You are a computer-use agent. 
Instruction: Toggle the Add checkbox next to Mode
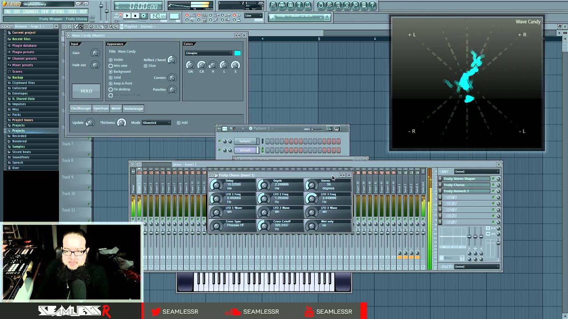pos(179,123)
